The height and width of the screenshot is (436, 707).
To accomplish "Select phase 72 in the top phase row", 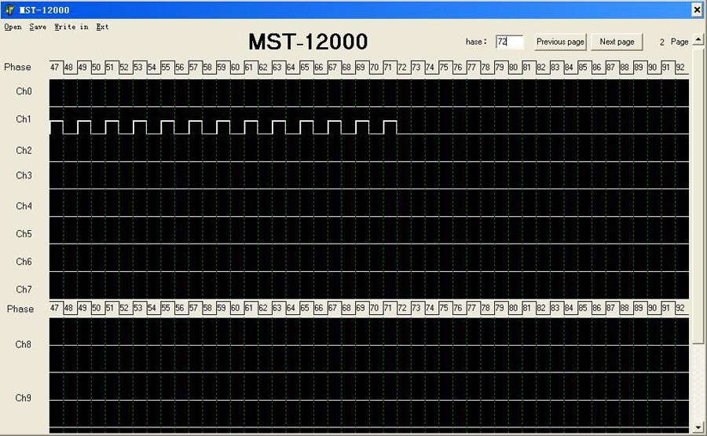I will click(x=402, y=68).
